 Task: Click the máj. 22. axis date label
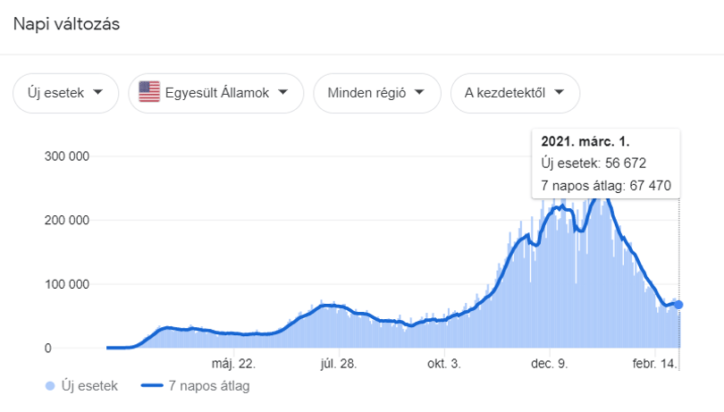click(233, 364)
